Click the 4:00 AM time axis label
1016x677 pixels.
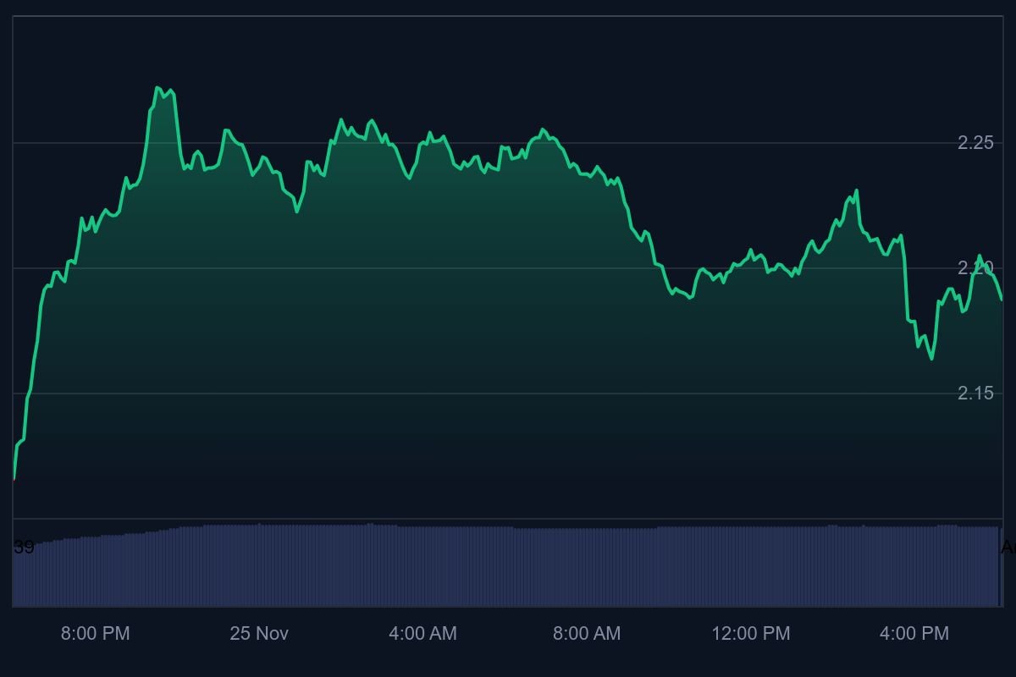(422, 633)
